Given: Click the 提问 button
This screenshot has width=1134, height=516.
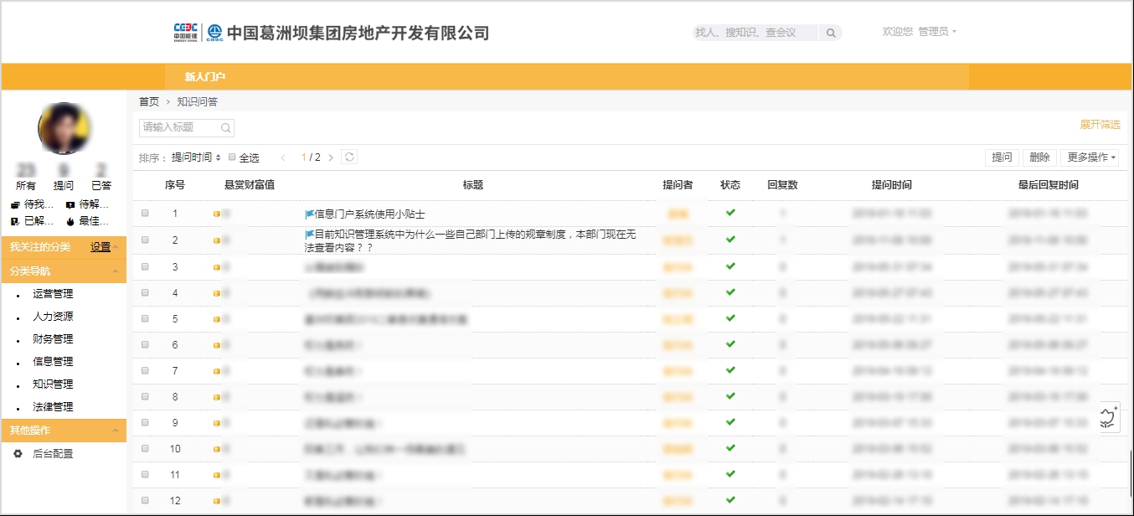Looking at the screenshot, I should click(x=1002, y=157).
